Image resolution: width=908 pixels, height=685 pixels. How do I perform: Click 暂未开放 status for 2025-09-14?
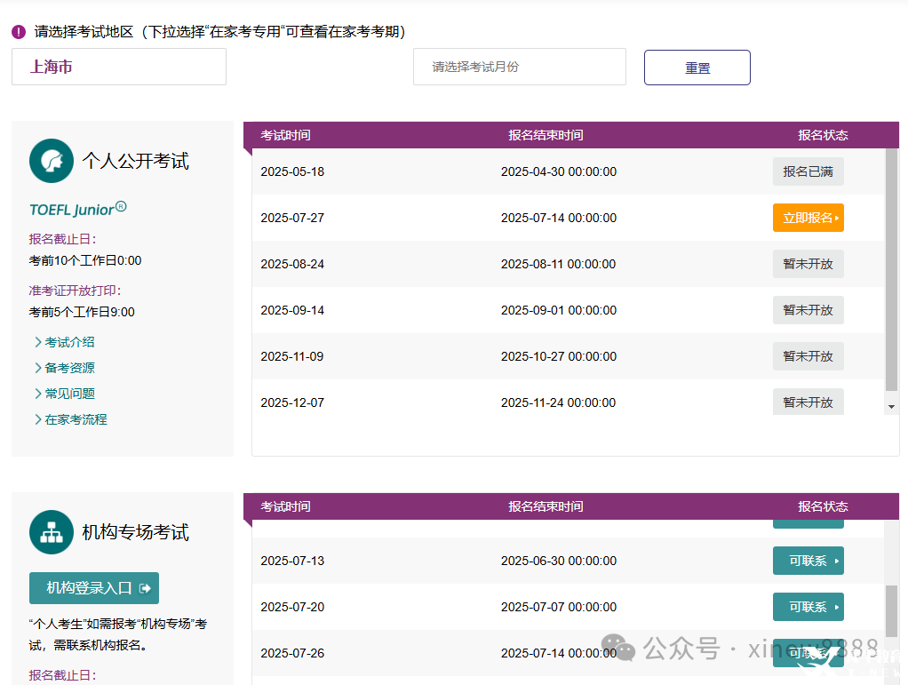click(x=808, y=310)
